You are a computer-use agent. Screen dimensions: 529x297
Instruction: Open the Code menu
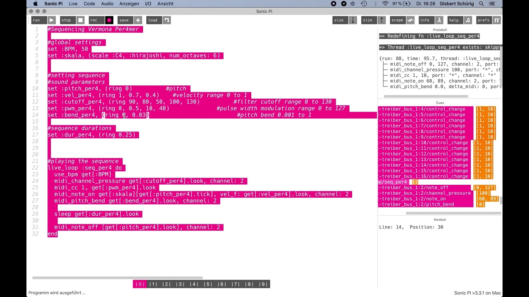pos(89,4)
